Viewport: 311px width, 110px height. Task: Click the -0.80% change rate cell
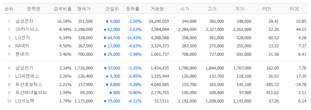pos(135,93)
